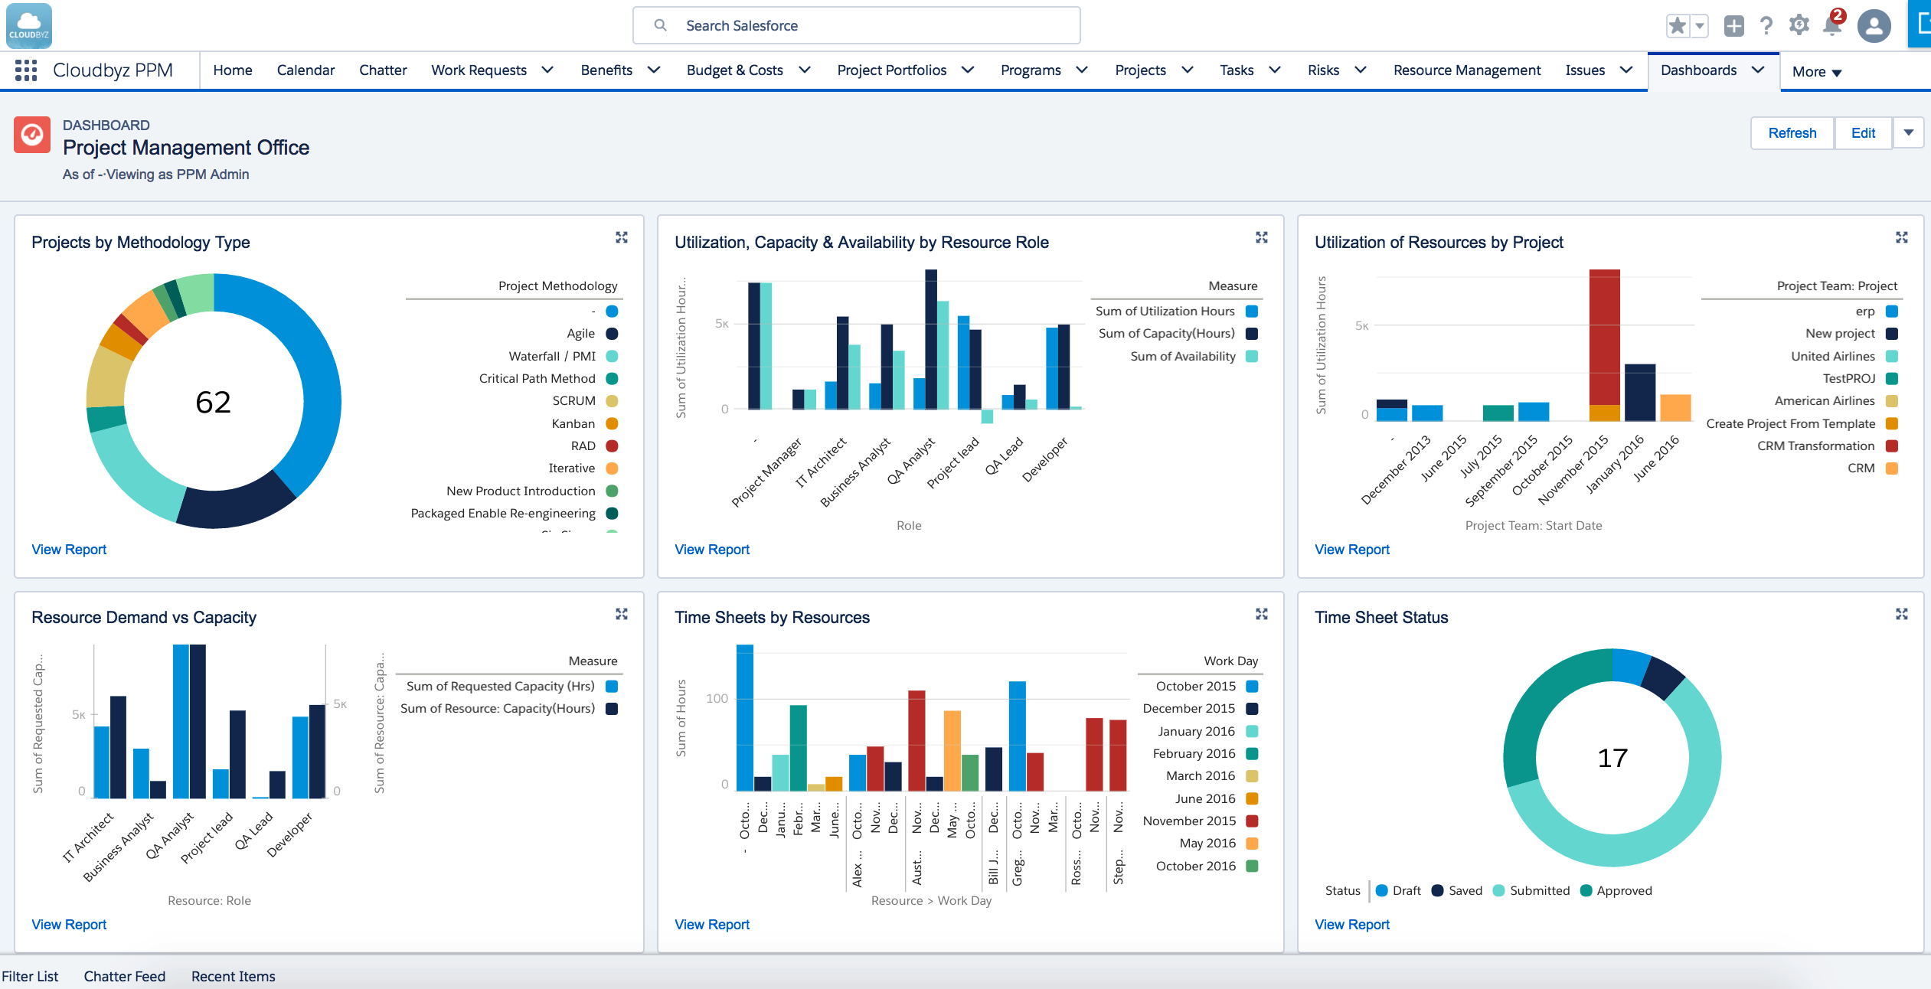The image size is (1931, 989).
Task: Open the Issues tab dropdown chevron
Action: coord(1626,70)
